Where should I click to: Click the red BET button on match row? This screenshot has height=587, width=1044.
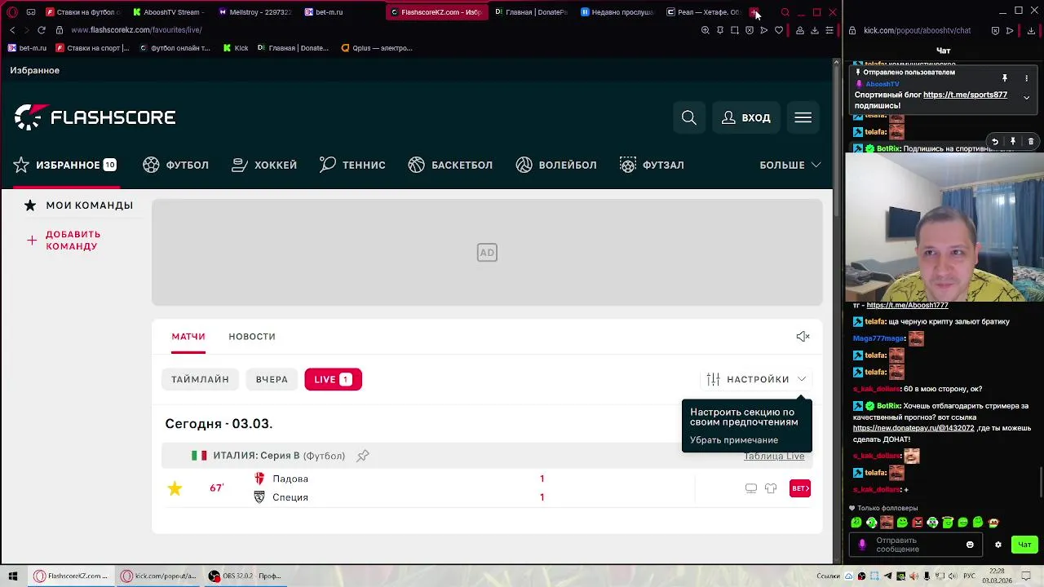(800, 488)
